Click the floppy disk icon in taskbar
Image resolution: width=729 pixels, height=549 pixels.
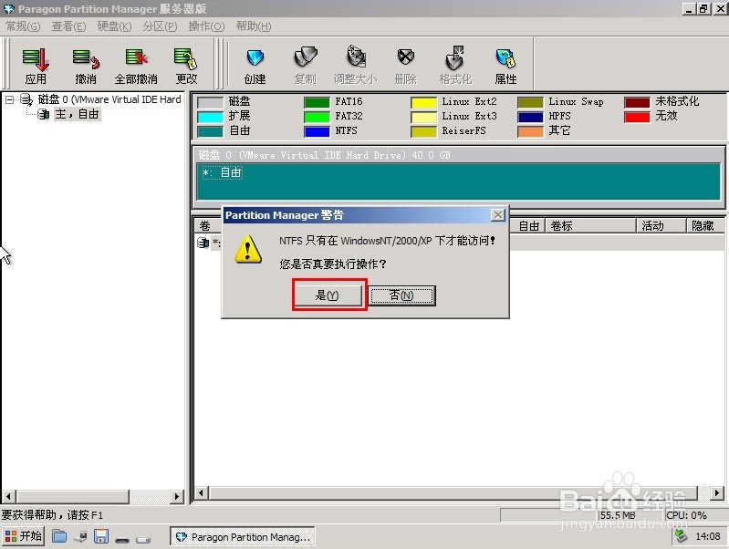(x=101, y=536)
